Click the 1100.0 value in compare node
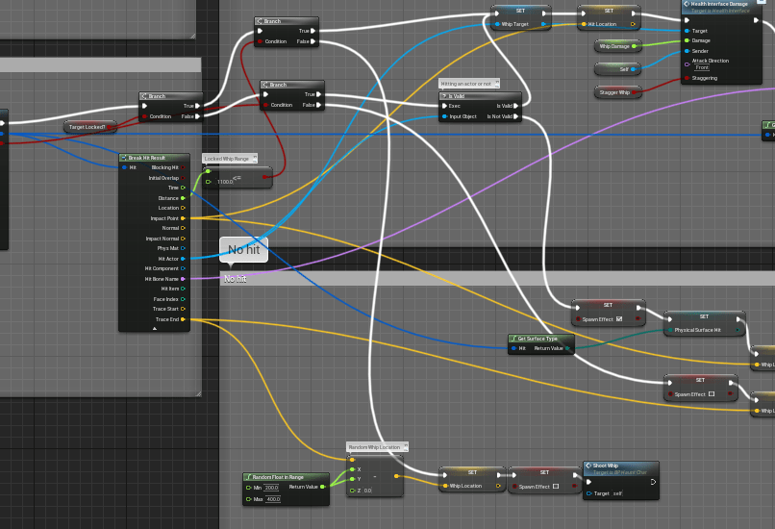Image resolution: width=775 pixels, height=529 pixels. pyautogui.click(x=226, y=182)
